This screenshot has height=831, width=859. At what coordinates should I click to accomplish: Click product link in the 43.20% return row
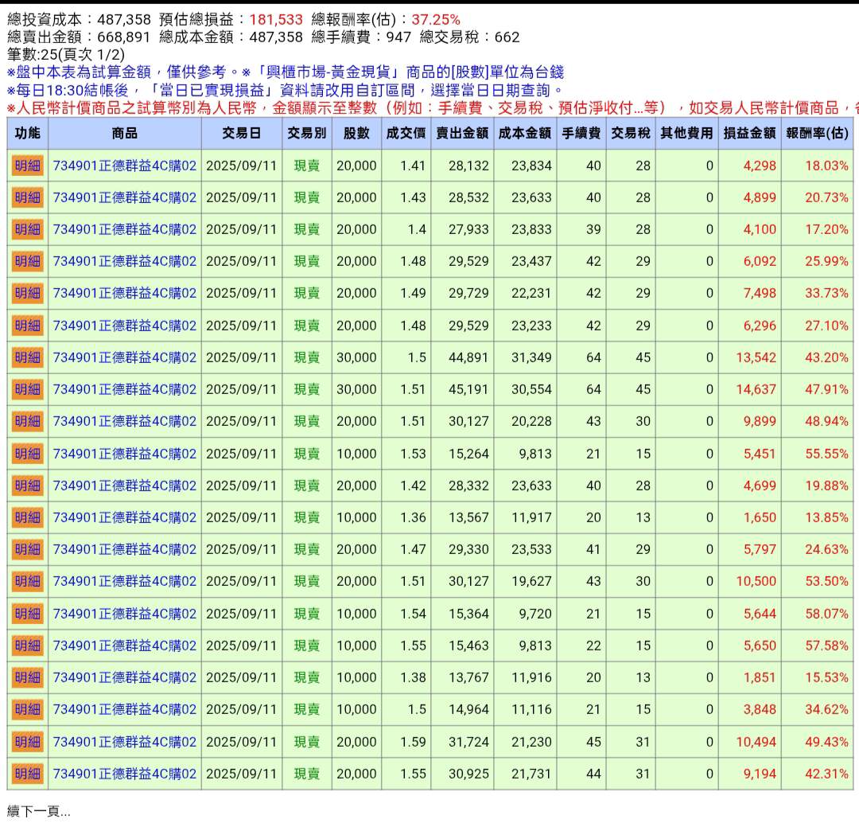pos(124,357)
